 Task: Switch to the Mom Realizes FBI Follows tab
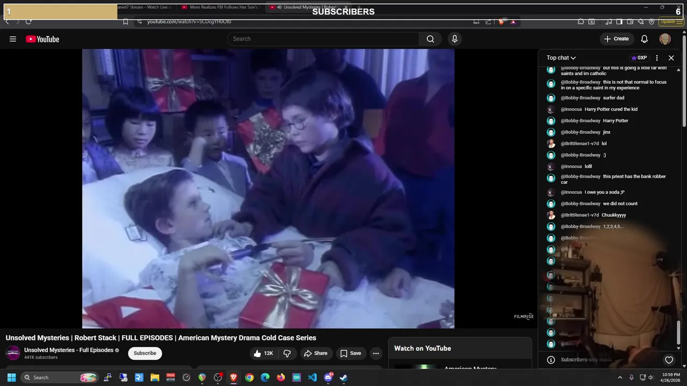(221, 8)
